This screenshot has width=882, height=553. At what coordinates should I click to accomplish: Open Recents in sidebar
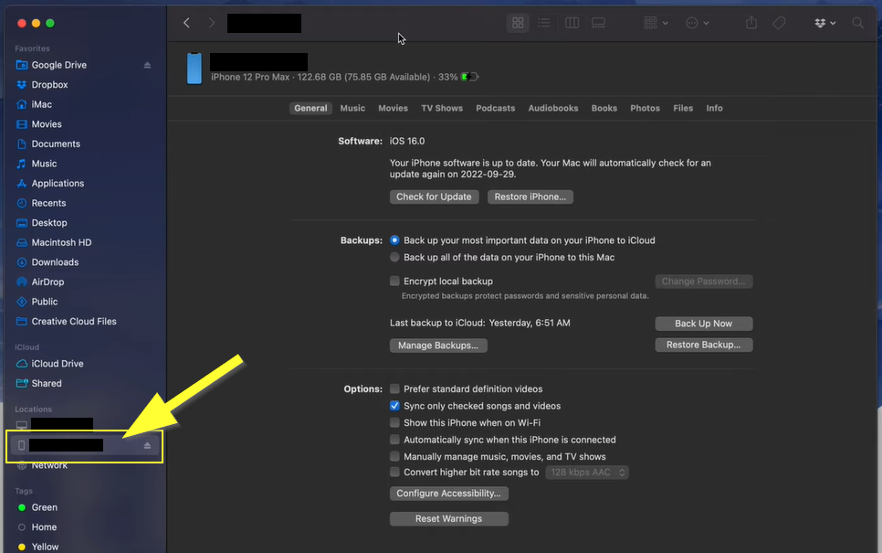[48, 203]
